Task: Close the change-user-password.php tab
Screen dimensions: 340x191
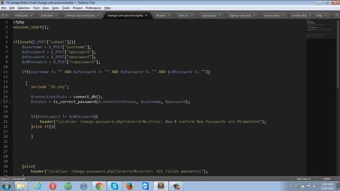Action: point(147,15)
